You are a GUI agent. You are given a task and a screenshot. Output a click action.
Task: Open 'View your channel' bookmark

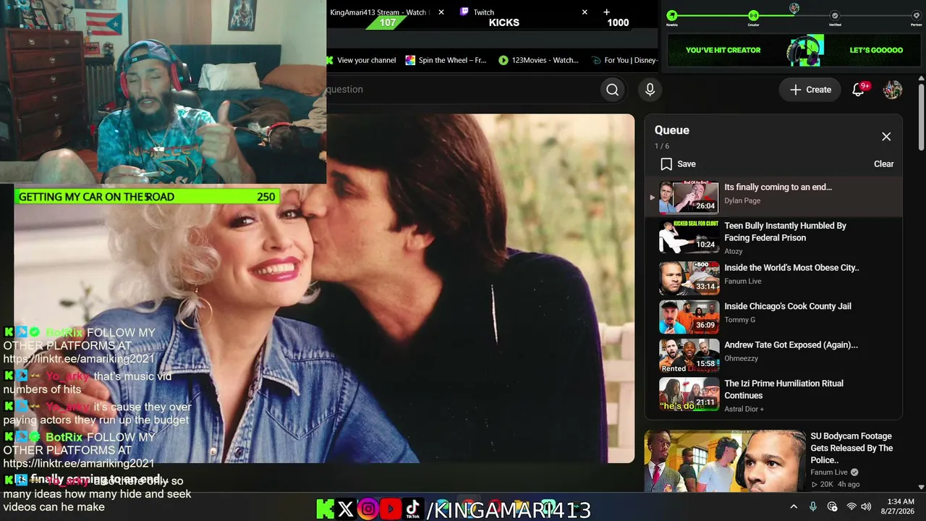click(x=362, y=60)
